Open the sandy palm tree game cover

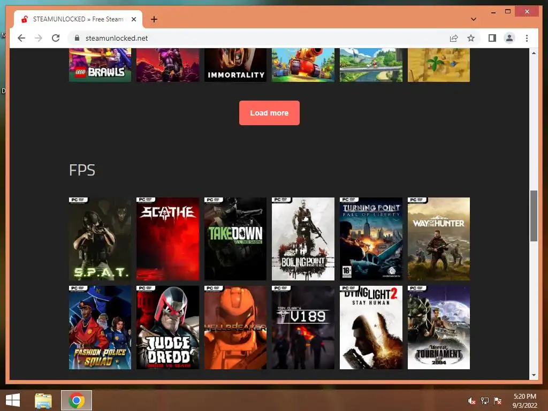coord(439,65)
